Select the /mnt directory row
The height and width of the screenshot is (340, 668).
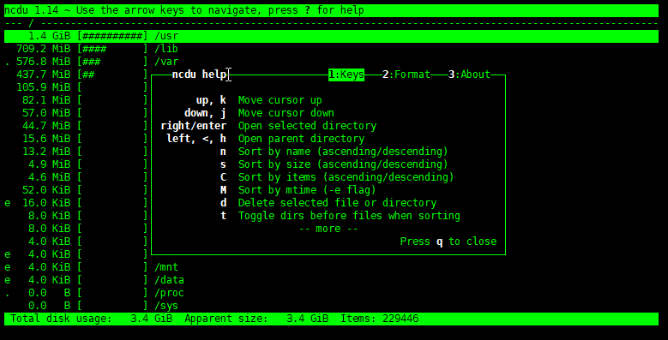pyautogui.click(x=331, y=267)
